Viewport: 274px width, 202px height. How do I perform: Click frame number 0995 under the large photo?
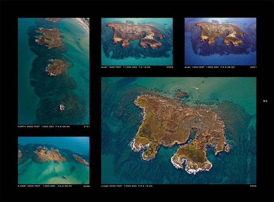253,186
